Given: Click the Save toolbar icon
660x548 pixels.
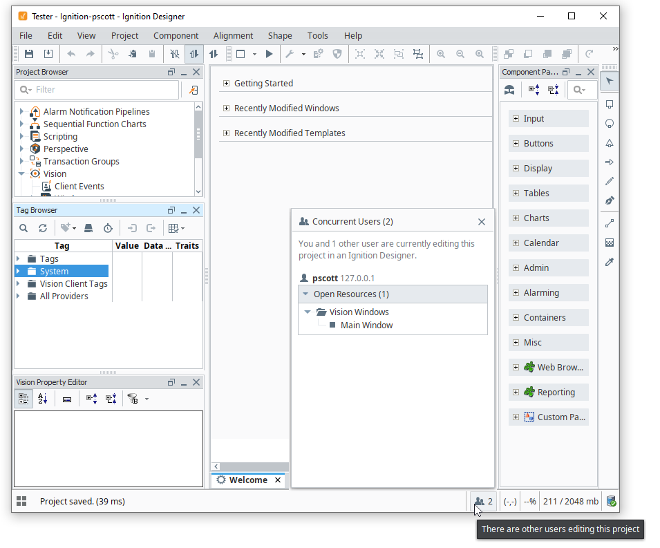Looking at the screenshot, I should coord(29,54).
